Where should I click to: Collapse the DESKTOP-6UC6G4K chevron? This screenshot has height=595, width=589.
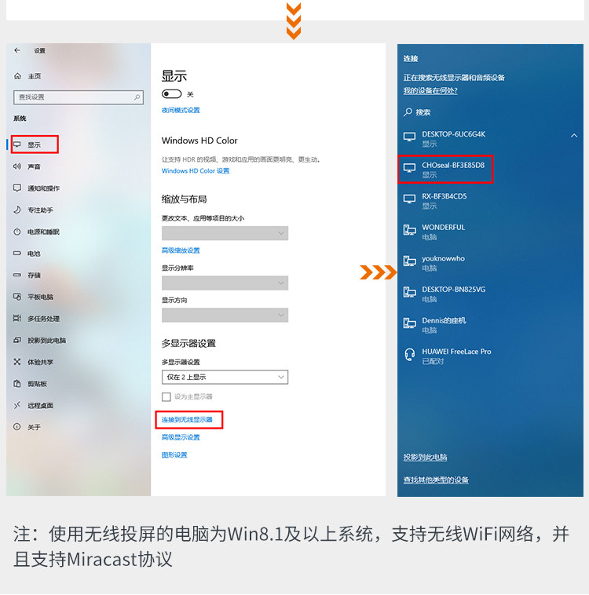click(x=574, y=136)
